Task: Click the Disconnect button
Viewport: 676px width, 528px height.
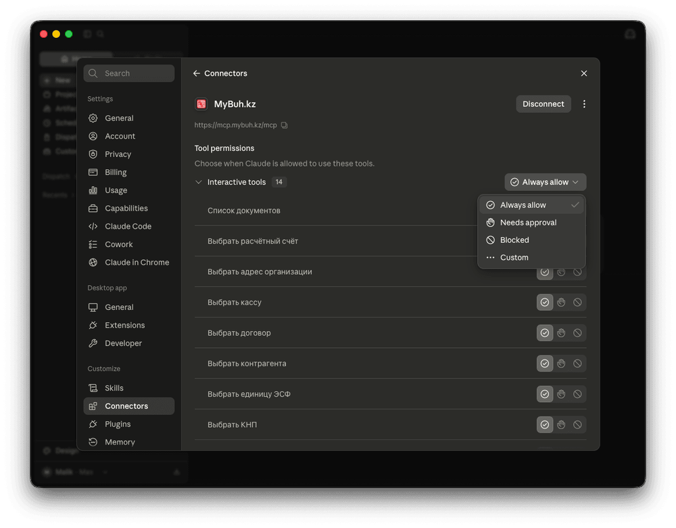Action: [544, 104]
